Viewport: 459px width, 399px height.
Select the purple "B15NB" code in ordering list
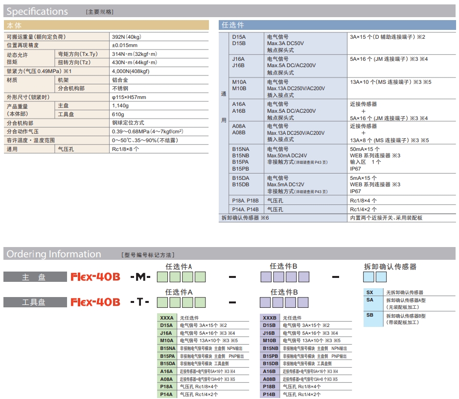pyautogui.click(x=271, y=349)
